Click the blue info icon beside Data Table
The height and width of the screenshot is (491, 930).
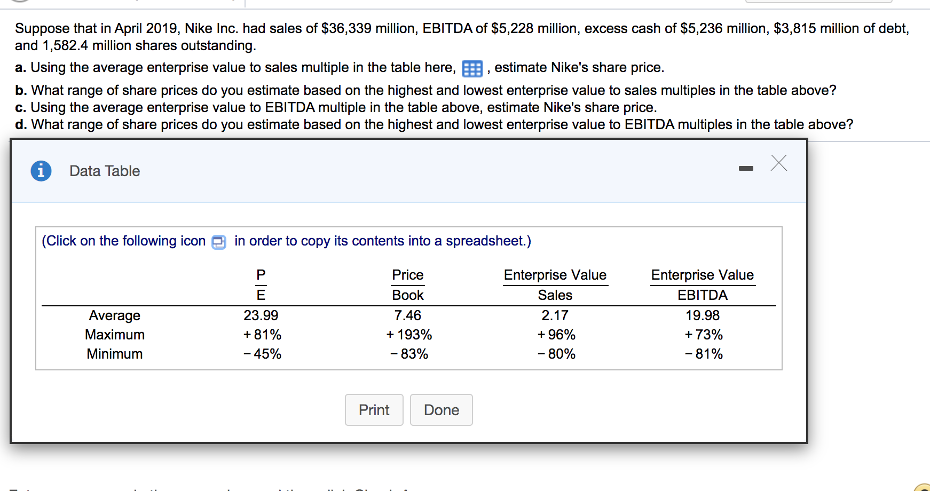[x=41, y=171]
